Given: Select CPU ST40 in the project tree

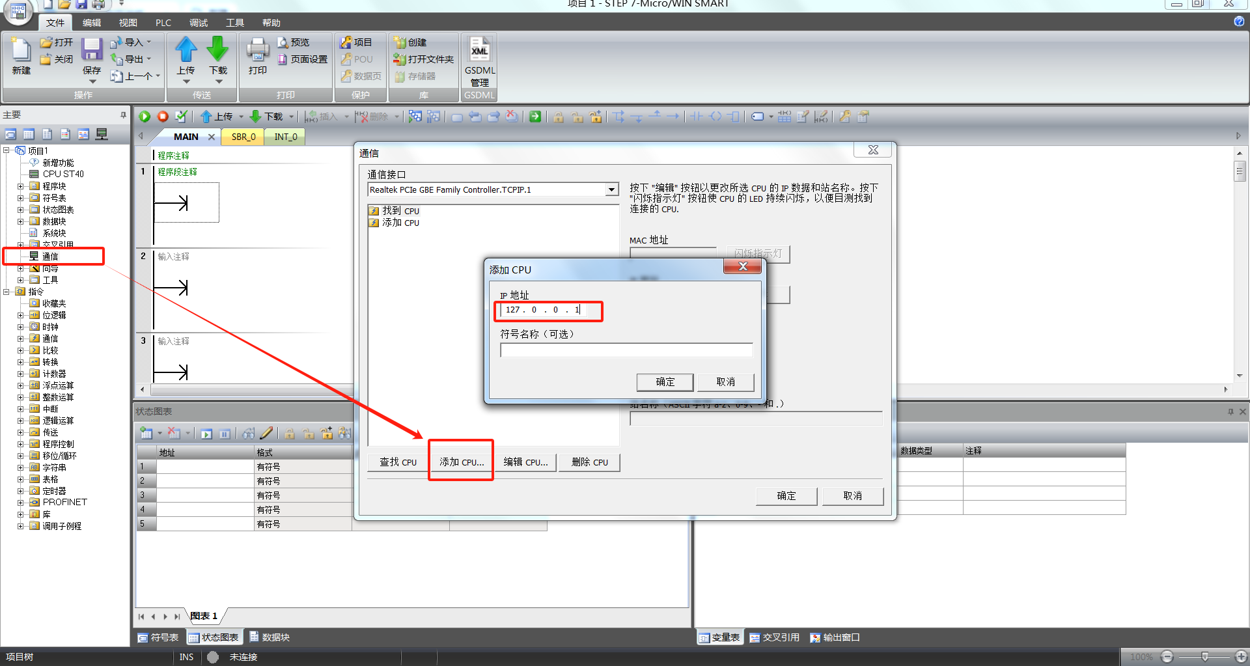Looking at the screenshot, I should [63, 174].
